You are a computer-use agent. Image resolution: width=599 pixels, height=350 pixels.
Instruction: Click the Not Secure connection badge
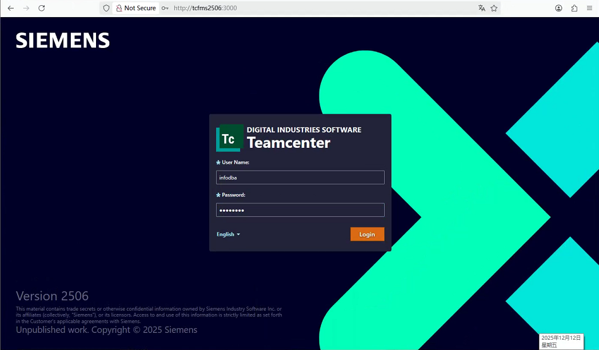pos(135,8)
